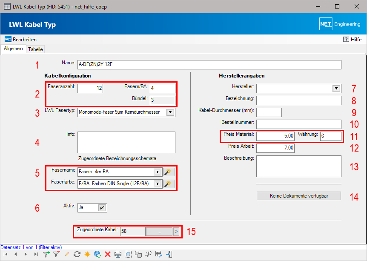The width and height of the screenshot is (367, 261).
Task: Click the Zugeordnete Kabel count field
Action: click(x=133, y=232)
